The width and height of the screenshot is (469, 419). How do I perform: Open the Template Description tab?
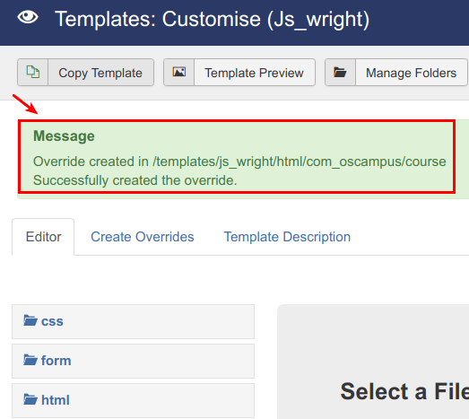pos(287,237)
